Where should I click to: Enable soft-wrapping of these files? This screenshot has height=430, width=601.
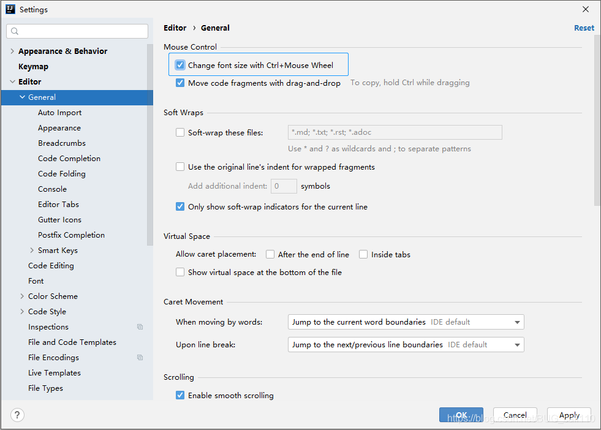click(180, 132)
